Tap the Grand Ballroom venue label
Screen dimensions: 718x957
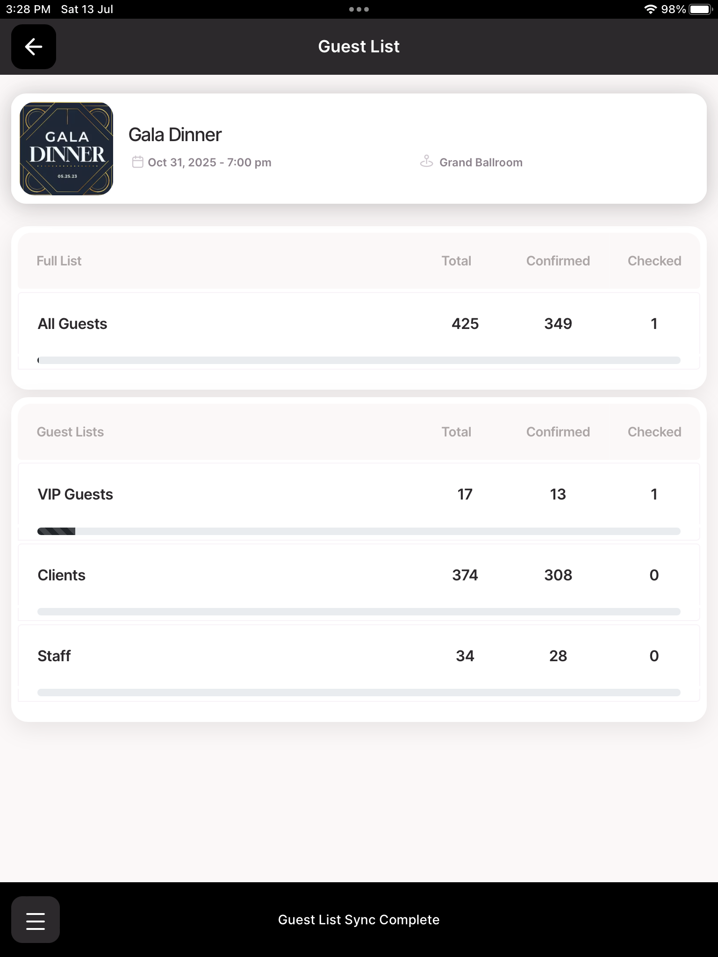[x=481, y=163]
